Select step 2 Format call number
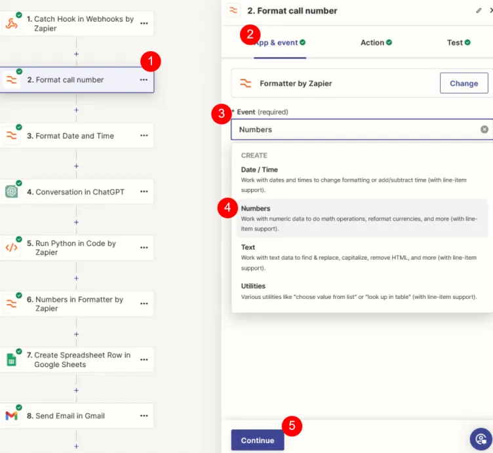 click(77, 80)
